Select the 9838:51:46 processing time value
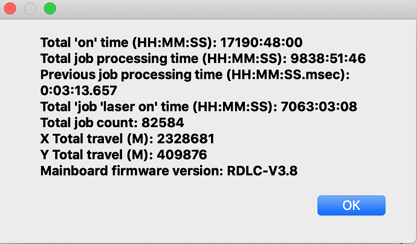The width and height of the screenshot is (417, 244). 328,59
